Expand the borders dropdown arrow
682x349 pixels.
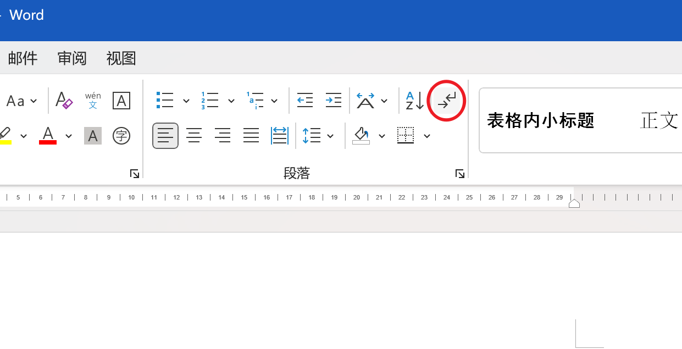427,136
